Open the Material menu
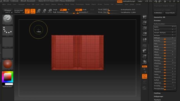Screen dimensions: 180x101 pos(60,4)
